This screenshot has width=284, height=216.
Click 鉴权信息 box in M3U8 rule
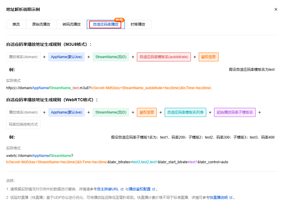click(209, 57)
